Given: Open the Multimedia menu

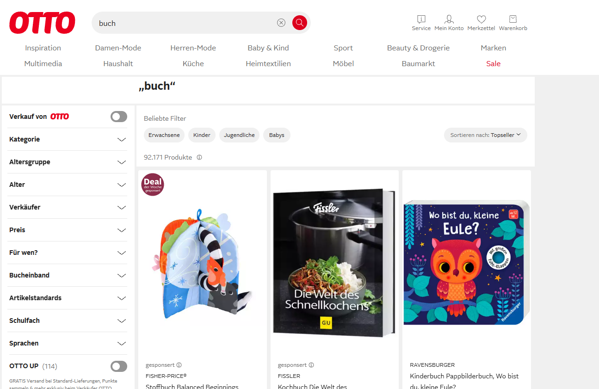Looking at the screenshot, I should (43, 64).
